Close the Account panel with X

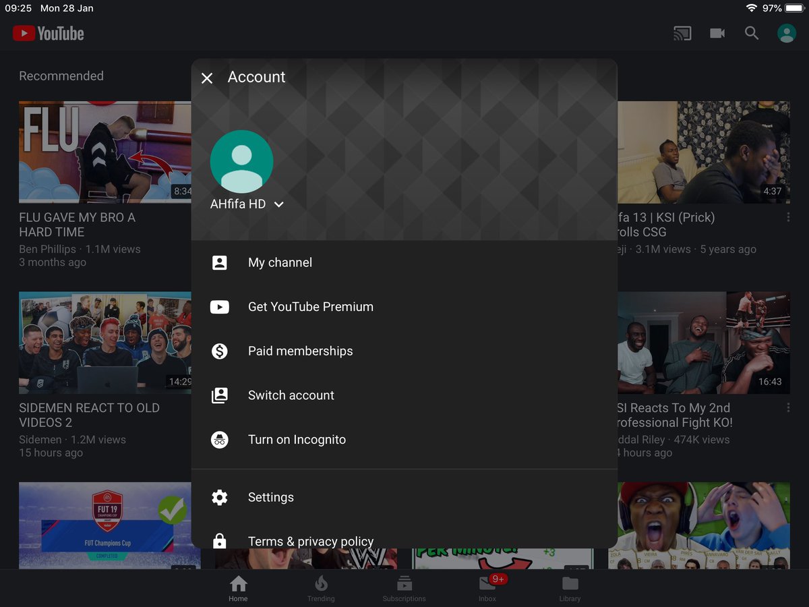click(207, 78)
